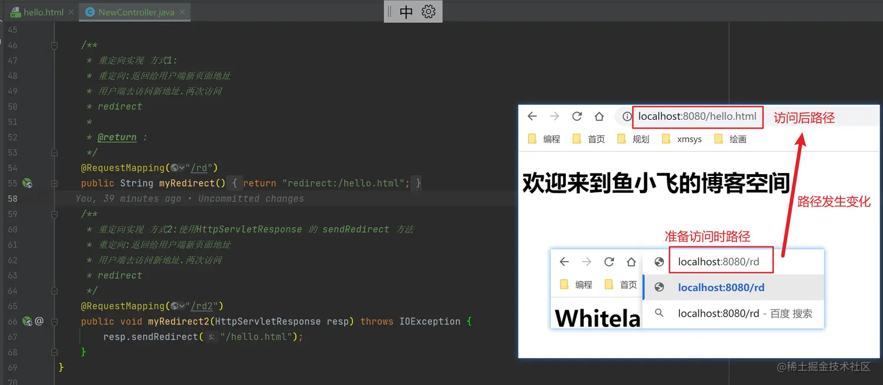The height and width of the screenshot is (385, 883).
Task: Click the myRedirect2 method name
Action: pos(179,321)
